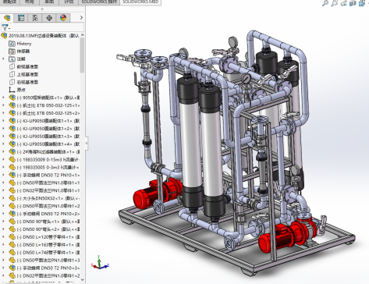Click the XYZ orientation triad in viewport
The image size is (369, 284).
click(x=100, y=262)
